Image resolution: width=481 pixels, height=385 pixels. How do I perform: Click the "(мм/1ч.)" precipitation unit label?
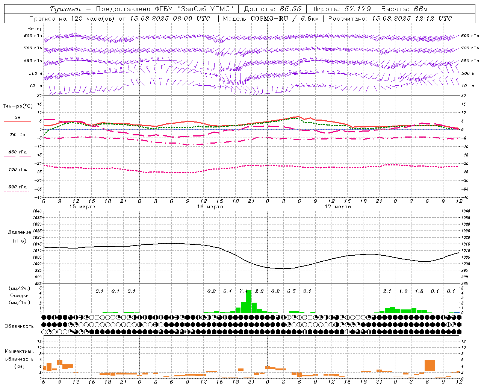20,303
